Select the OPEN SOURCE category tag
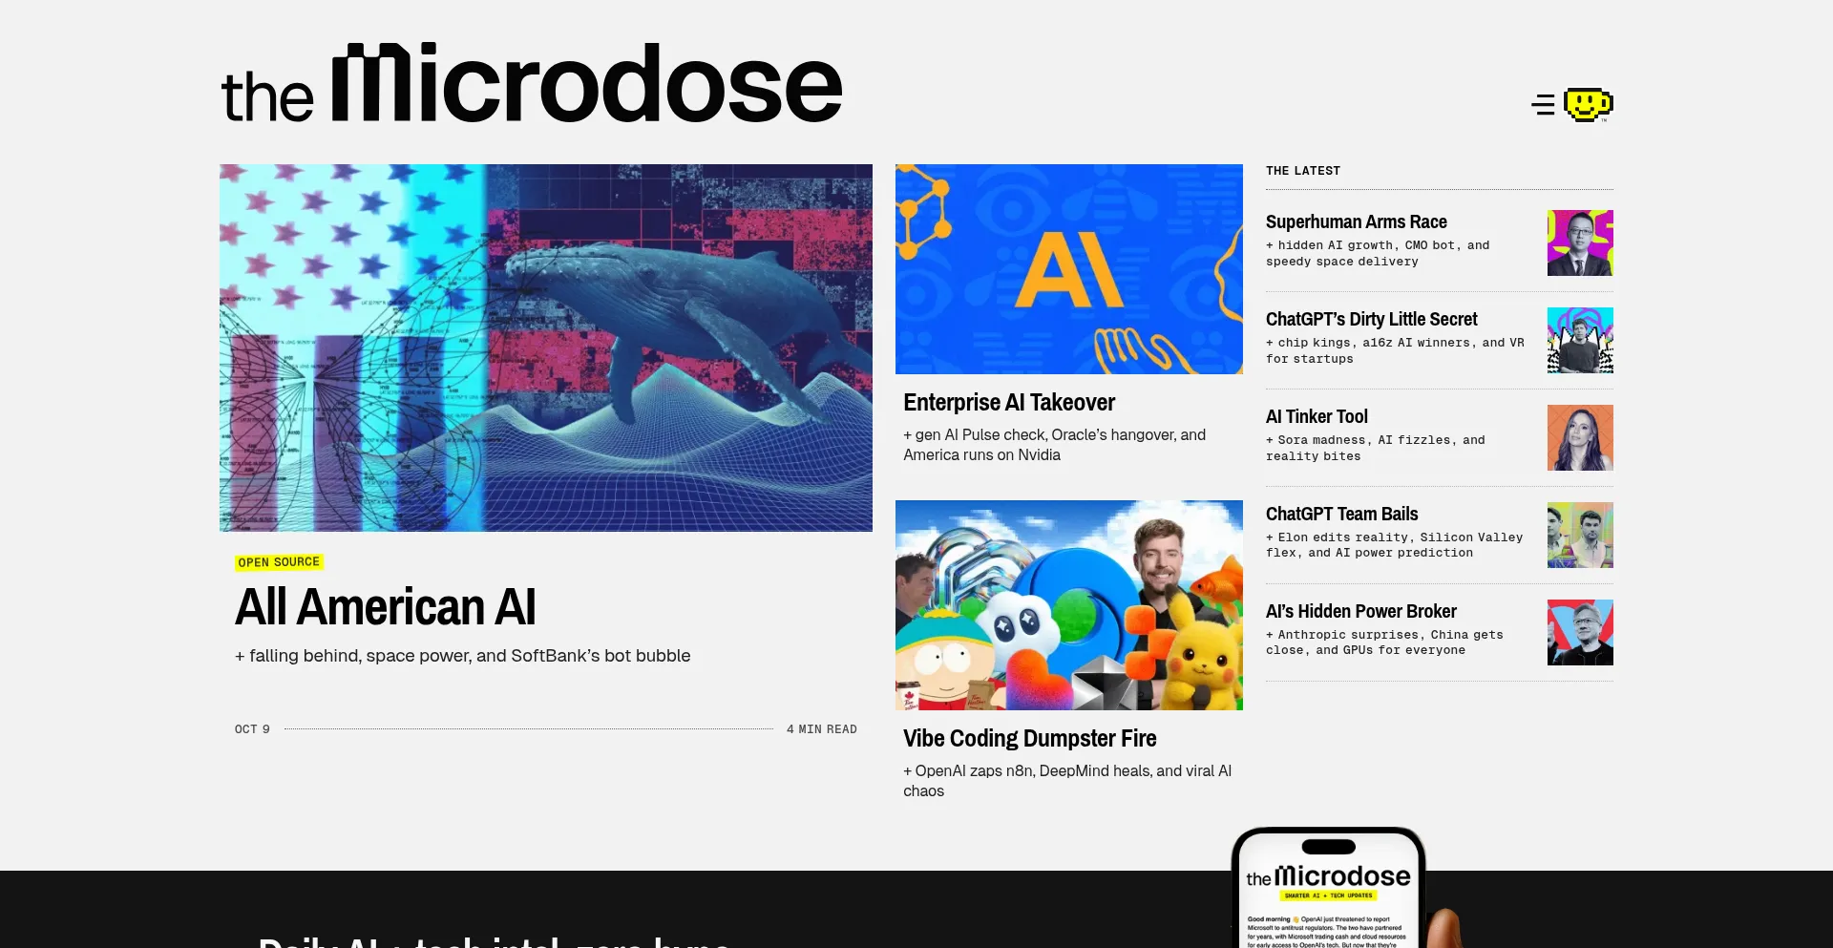Image resolution: width=1833 pixels, height=948 pixels. click(279, 562)
